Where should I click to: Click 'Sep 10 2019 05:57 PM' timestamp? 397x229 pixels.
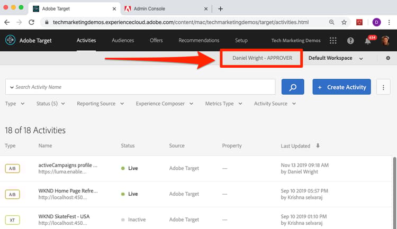click(x=304, y=191)
